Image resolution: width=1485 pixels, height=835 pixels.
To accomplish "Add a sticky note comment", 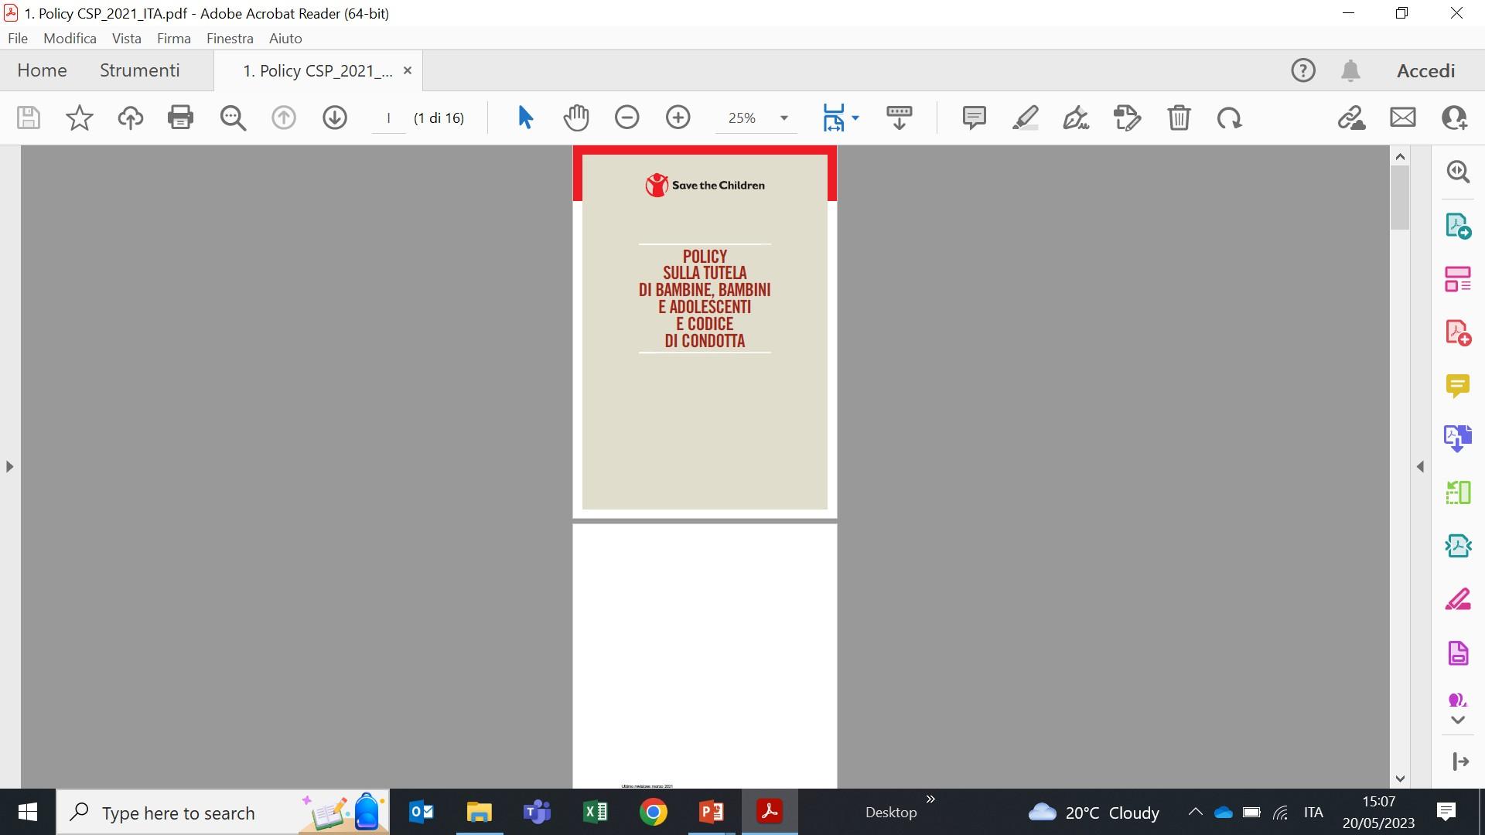I will click(x=974, y=118).
